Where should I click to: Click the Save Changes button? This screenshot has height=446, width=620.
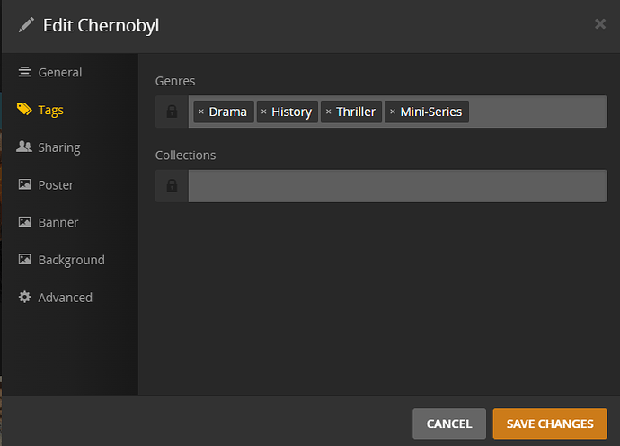coord(550,424)
